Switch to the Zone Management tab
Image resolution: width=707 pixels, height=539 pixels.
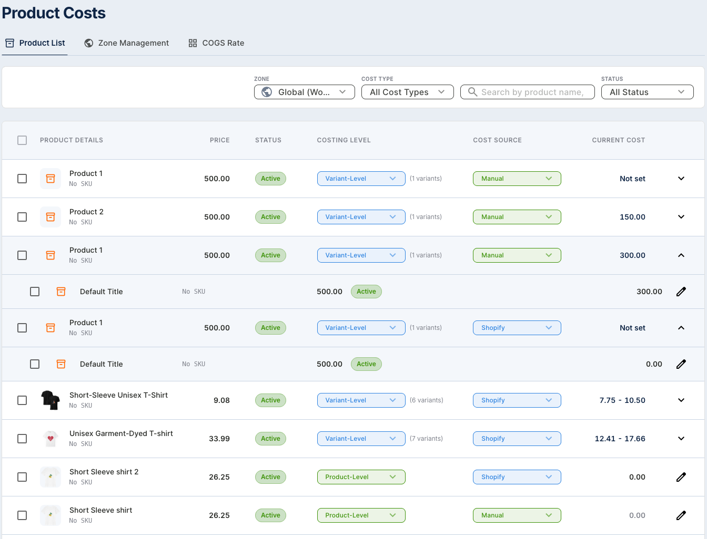coord(126,43)
